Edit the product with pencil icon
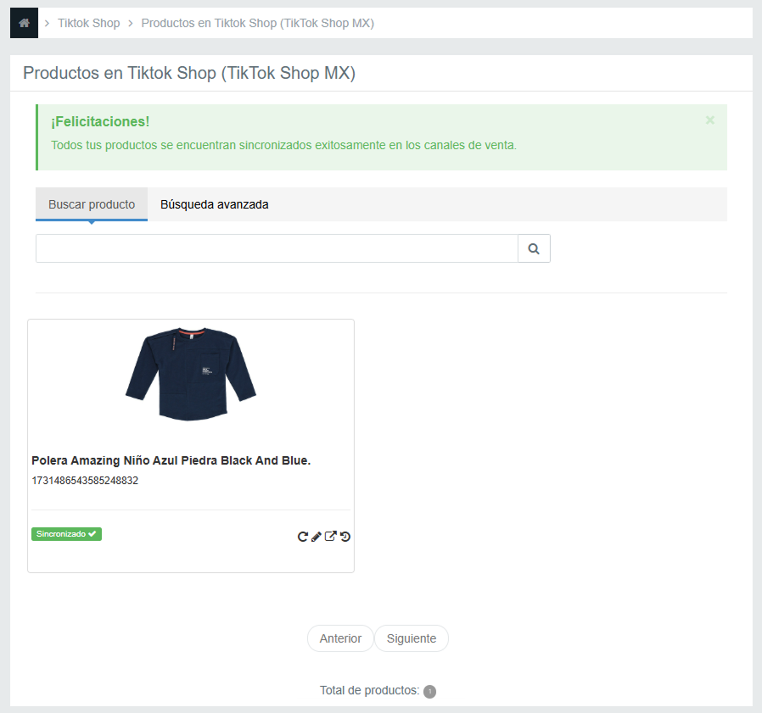The image size is (762, 713). [317, 537]
